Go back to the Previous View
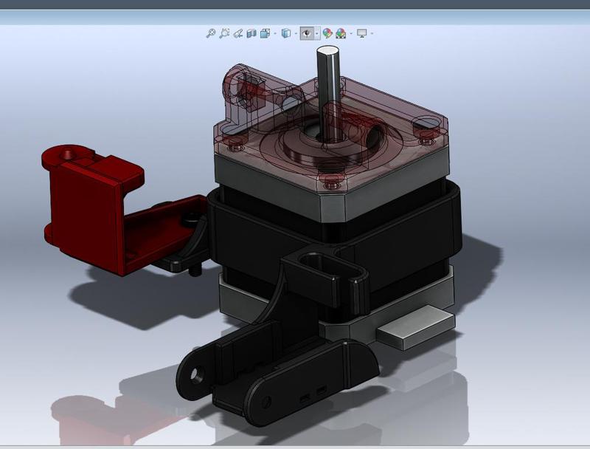Image resolution: width=590 pixels, height=449 pixels. point(237,33)
